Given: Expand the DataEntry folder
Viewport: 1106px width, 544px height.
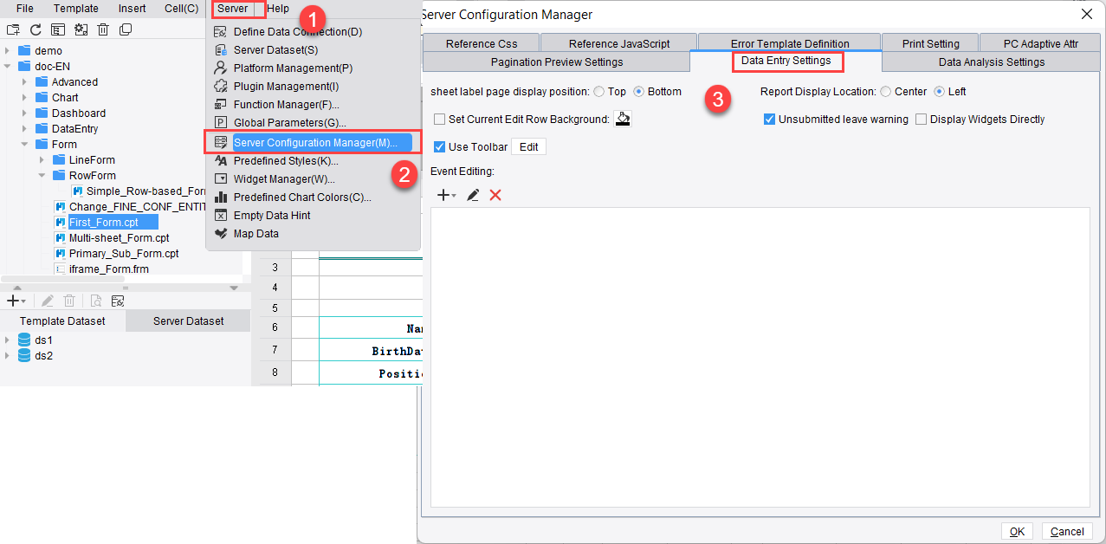Looking at the screenshot, I should point(25,129).
